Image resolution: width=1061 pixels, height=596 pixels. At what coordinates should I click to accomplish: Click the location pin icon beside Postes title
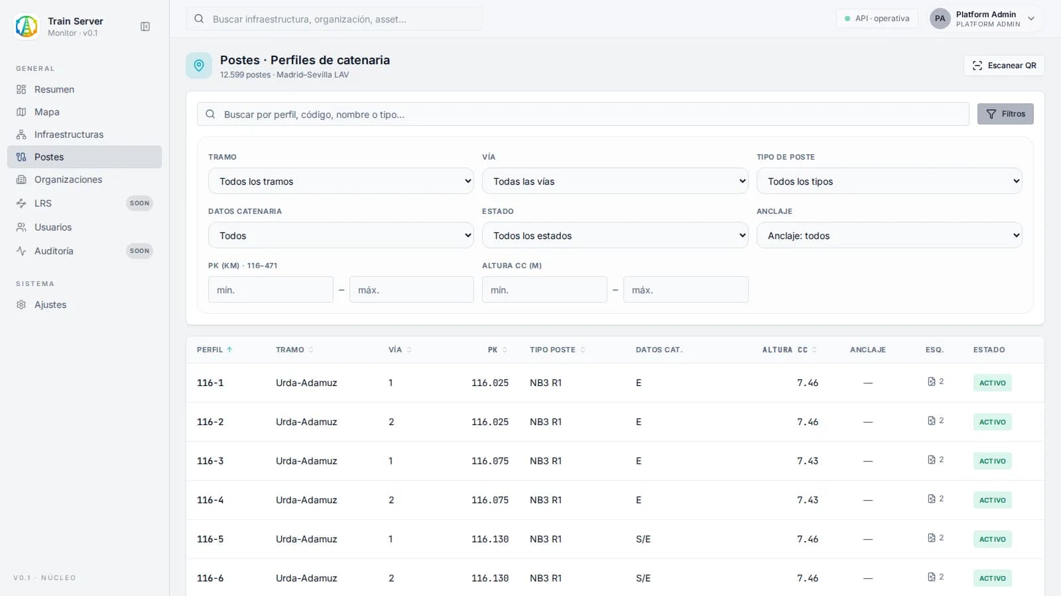(199, 66)
